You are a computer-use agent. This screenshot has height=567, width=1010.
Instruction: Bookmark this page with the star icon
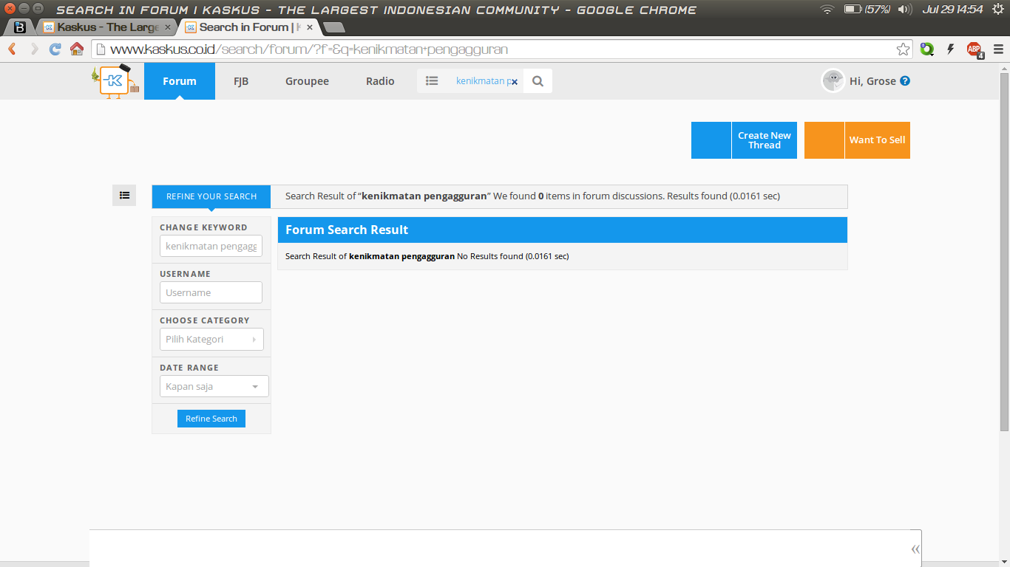tap(903, 49)
